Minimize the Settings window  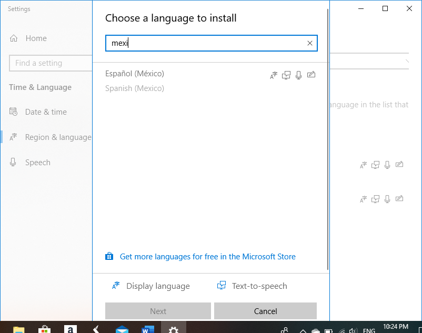coord(361,8)
